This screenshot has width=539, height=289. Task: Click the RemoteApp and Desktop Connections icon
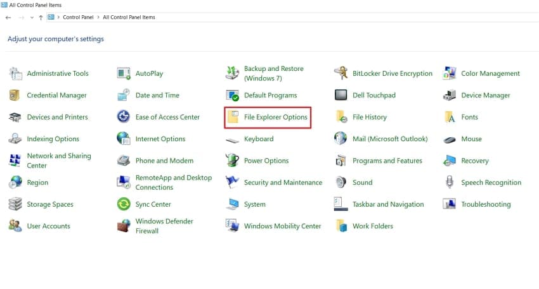click(124, 182)
